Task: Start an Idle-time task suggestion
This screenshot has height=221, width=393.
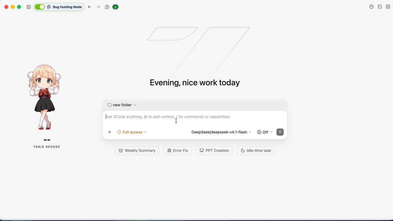Action: 256,150
